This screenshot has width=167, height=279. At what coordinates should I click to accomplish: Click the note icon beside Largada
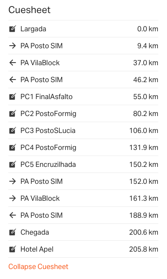click(13, 29)
